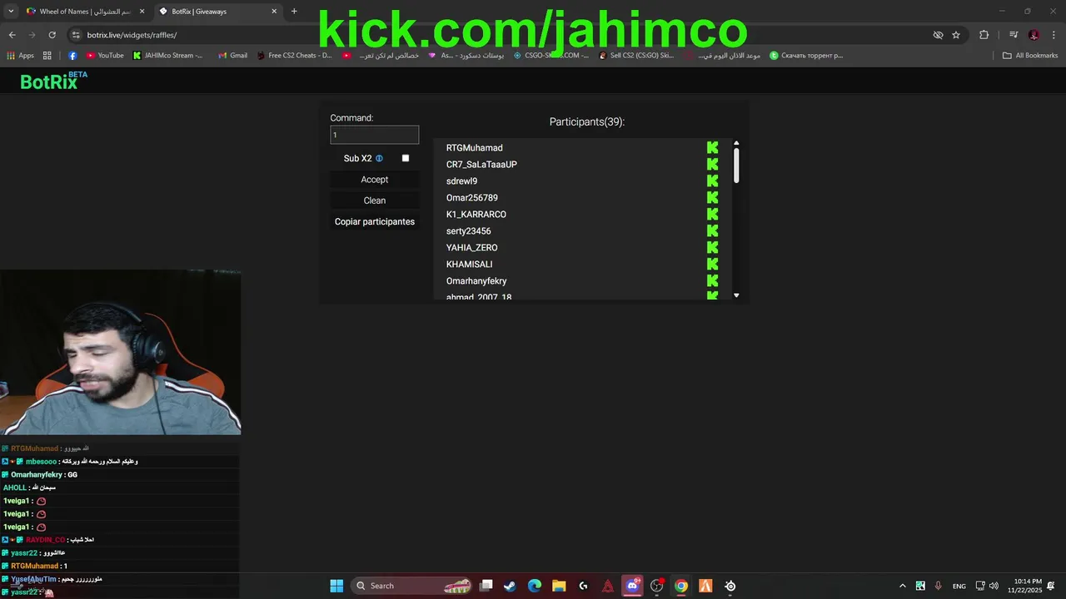Screen dimensions: 1066x599
Task: Open the Windows Start menu
Action: click(x=336, y=586)
